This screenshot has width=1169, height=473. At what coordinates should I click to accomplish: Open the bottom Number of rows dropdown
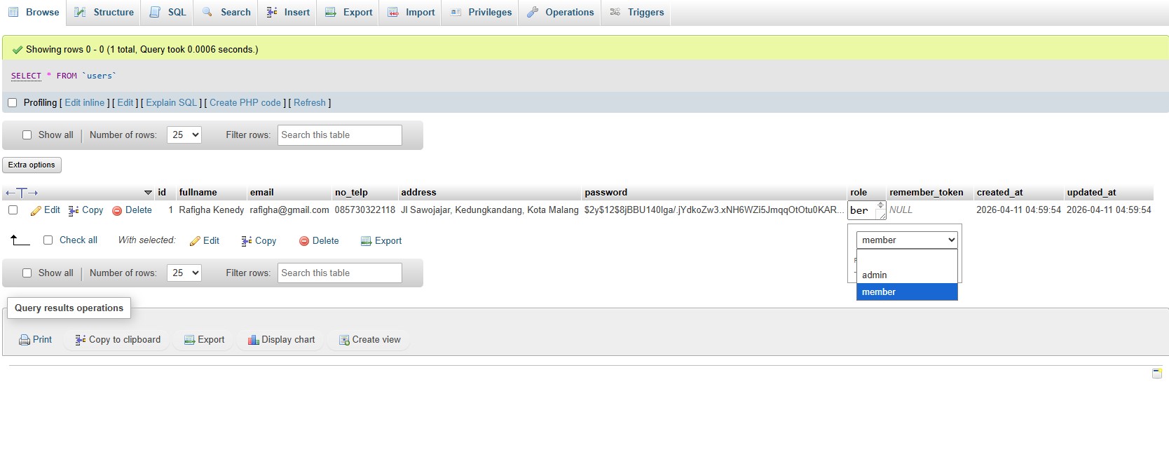coord(184,273)
